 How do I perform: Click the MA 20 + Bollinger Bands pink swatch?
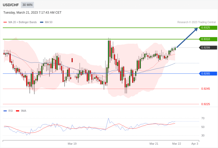pos(5,22)
